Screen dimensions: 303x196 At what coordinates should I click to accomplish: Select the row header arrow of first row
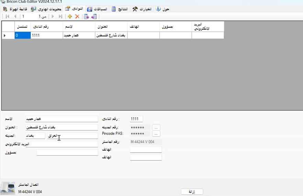click(5, 35)
